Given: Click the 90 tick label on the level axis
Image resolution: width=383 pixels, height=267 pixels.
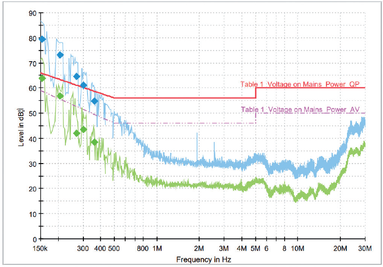Looking at the screenshot, I should [33, 13].
